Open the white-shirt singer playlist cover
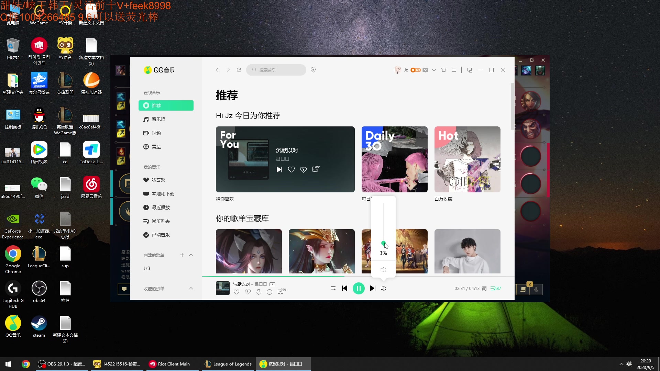660x371 pixels. tap(467, 251)
